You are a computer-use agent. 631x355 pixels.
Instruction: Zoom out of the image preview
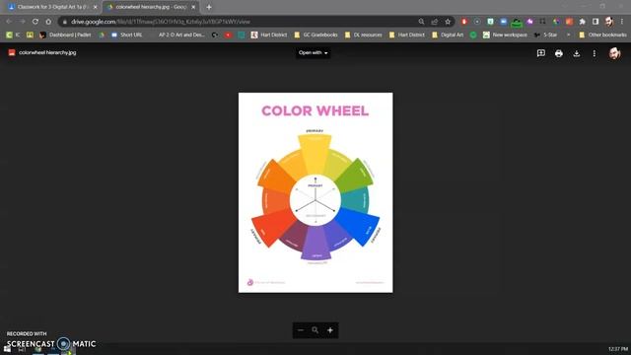pyautogui.click(x=301, y=330)
